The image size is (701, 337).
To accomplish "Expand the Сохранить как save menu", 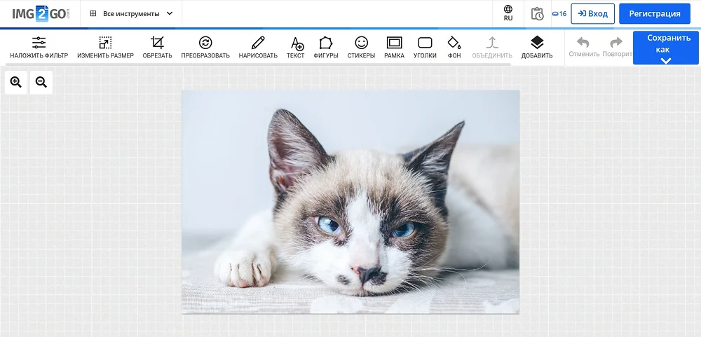I will point(665,48).
